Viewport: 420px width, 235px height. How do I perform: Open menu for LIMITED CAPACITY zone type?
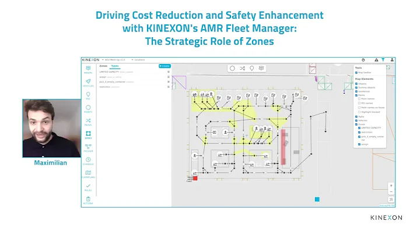tap(169, 72)
